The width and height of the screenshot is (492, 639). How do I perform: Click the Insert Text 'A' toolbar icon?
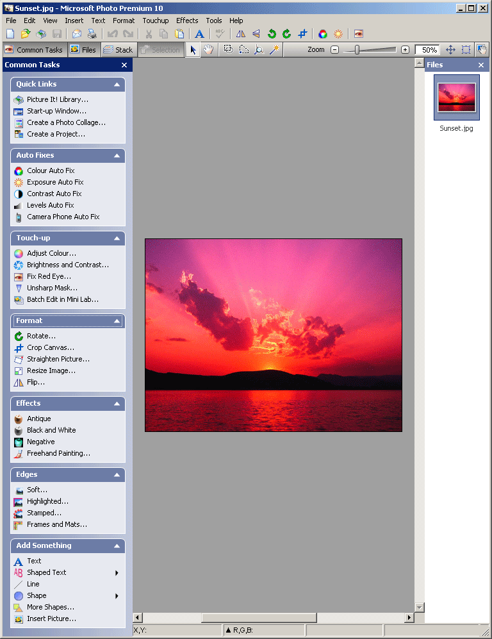199,34
